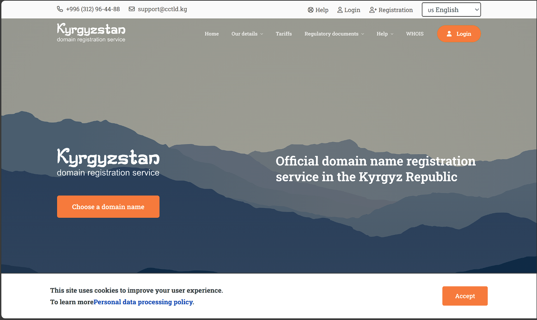The height and width of the screenshot is (320, 537).
Task: Accept the cookie notice
Action: pos(465,296)
